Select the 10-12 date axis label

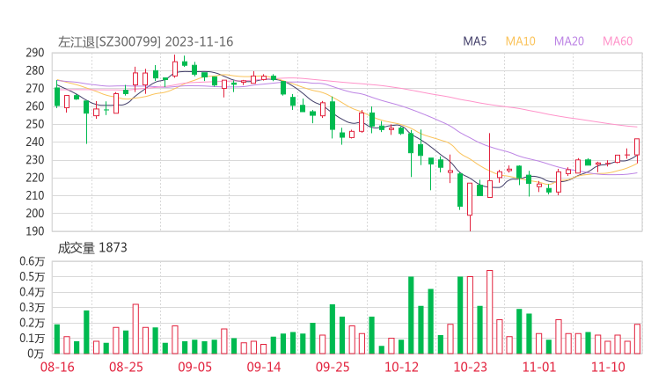[401, 367]
